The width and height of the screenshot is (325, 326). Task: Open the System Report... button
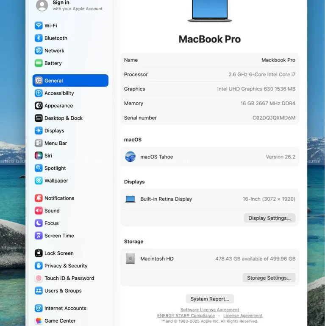point(210,299)
